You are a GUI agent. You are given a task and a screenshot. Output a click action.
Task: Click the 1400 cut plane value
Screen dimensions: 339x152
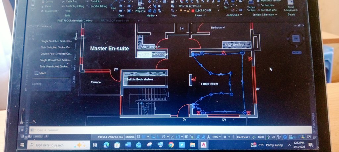(x=261, y=137)
